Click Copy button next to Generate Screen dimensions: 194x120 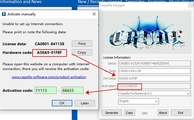pos(129,113)
